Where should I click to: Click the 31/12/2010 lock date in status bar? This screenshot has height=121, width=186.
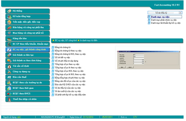(88, 117)
